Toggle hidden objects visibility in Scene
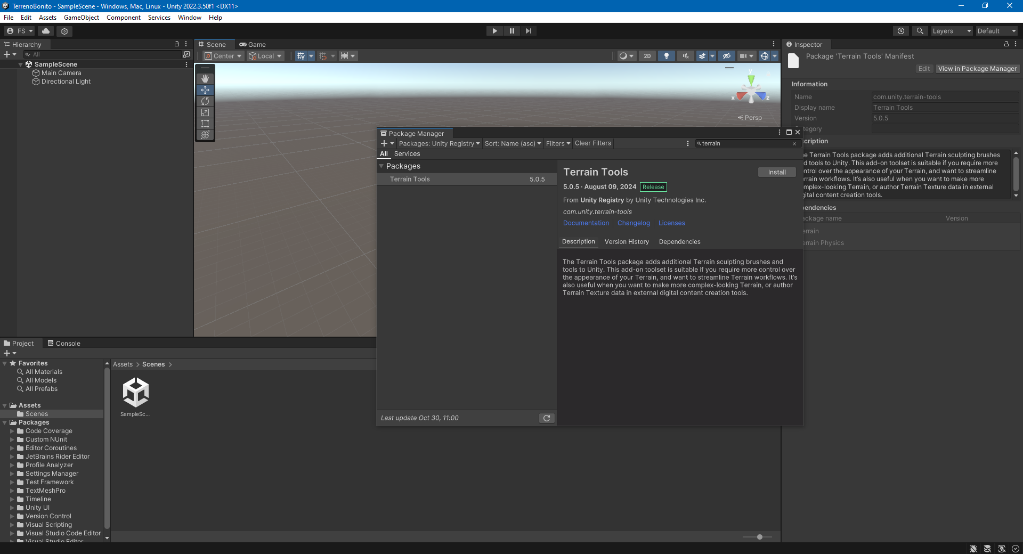 tap(726, 56)
